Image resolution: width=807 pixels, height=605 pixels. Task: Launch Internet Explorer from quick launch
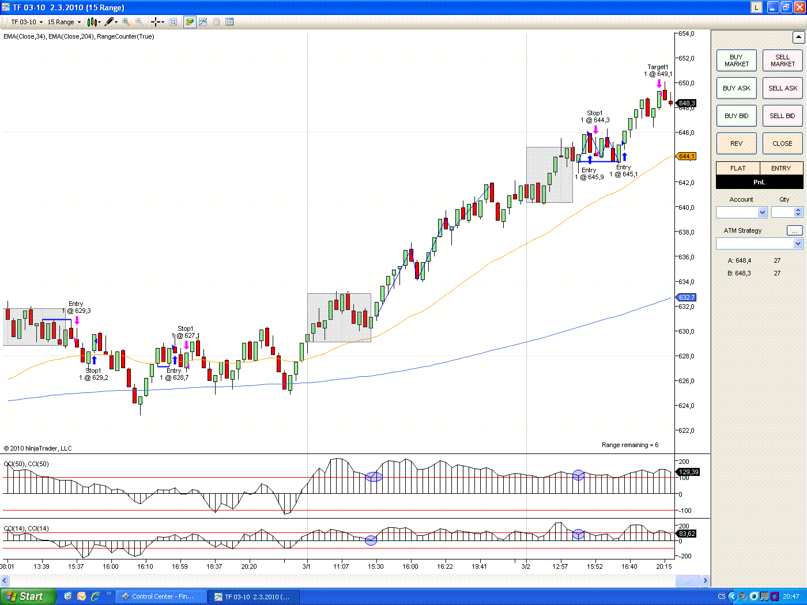click(95, 596)
